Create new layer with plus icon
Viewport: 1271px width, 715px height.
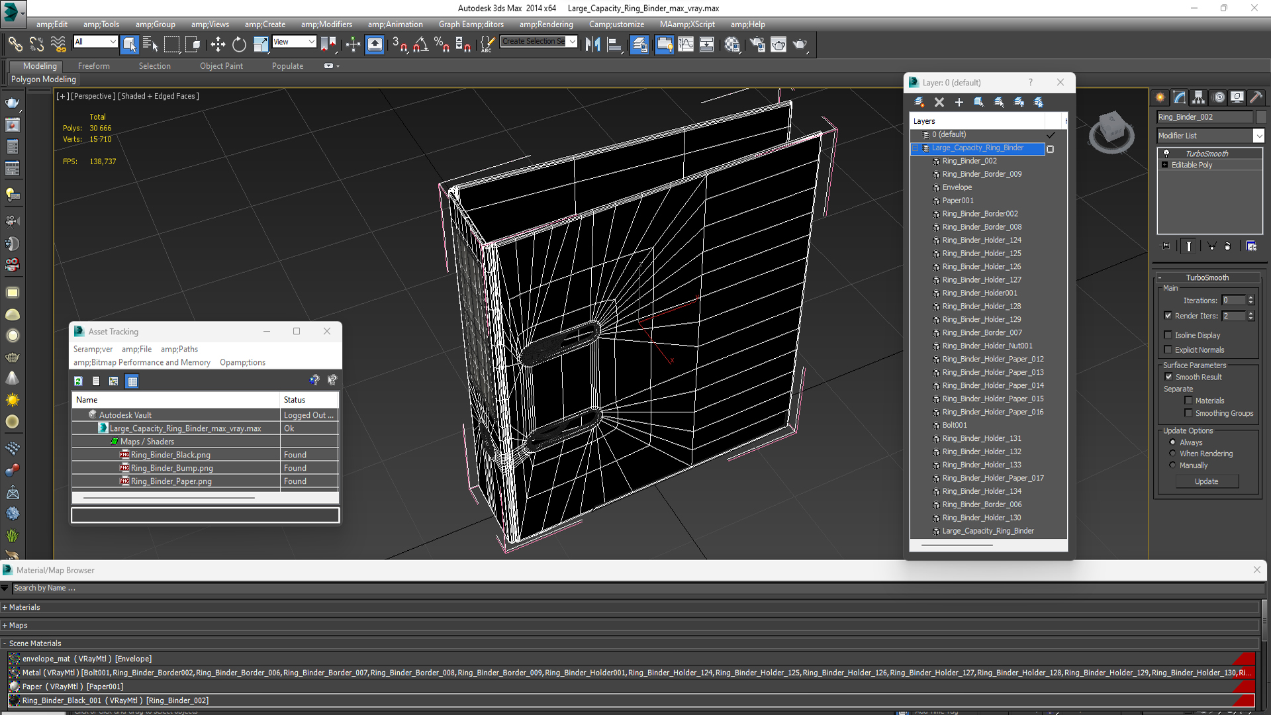[959, 102]
